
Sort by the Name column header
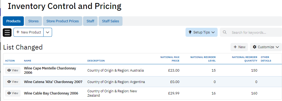[x=27, y=61]
